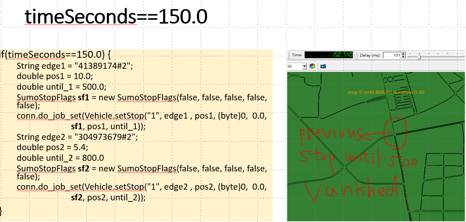Open the view coloring scheme dropdown

pos(304,66)
